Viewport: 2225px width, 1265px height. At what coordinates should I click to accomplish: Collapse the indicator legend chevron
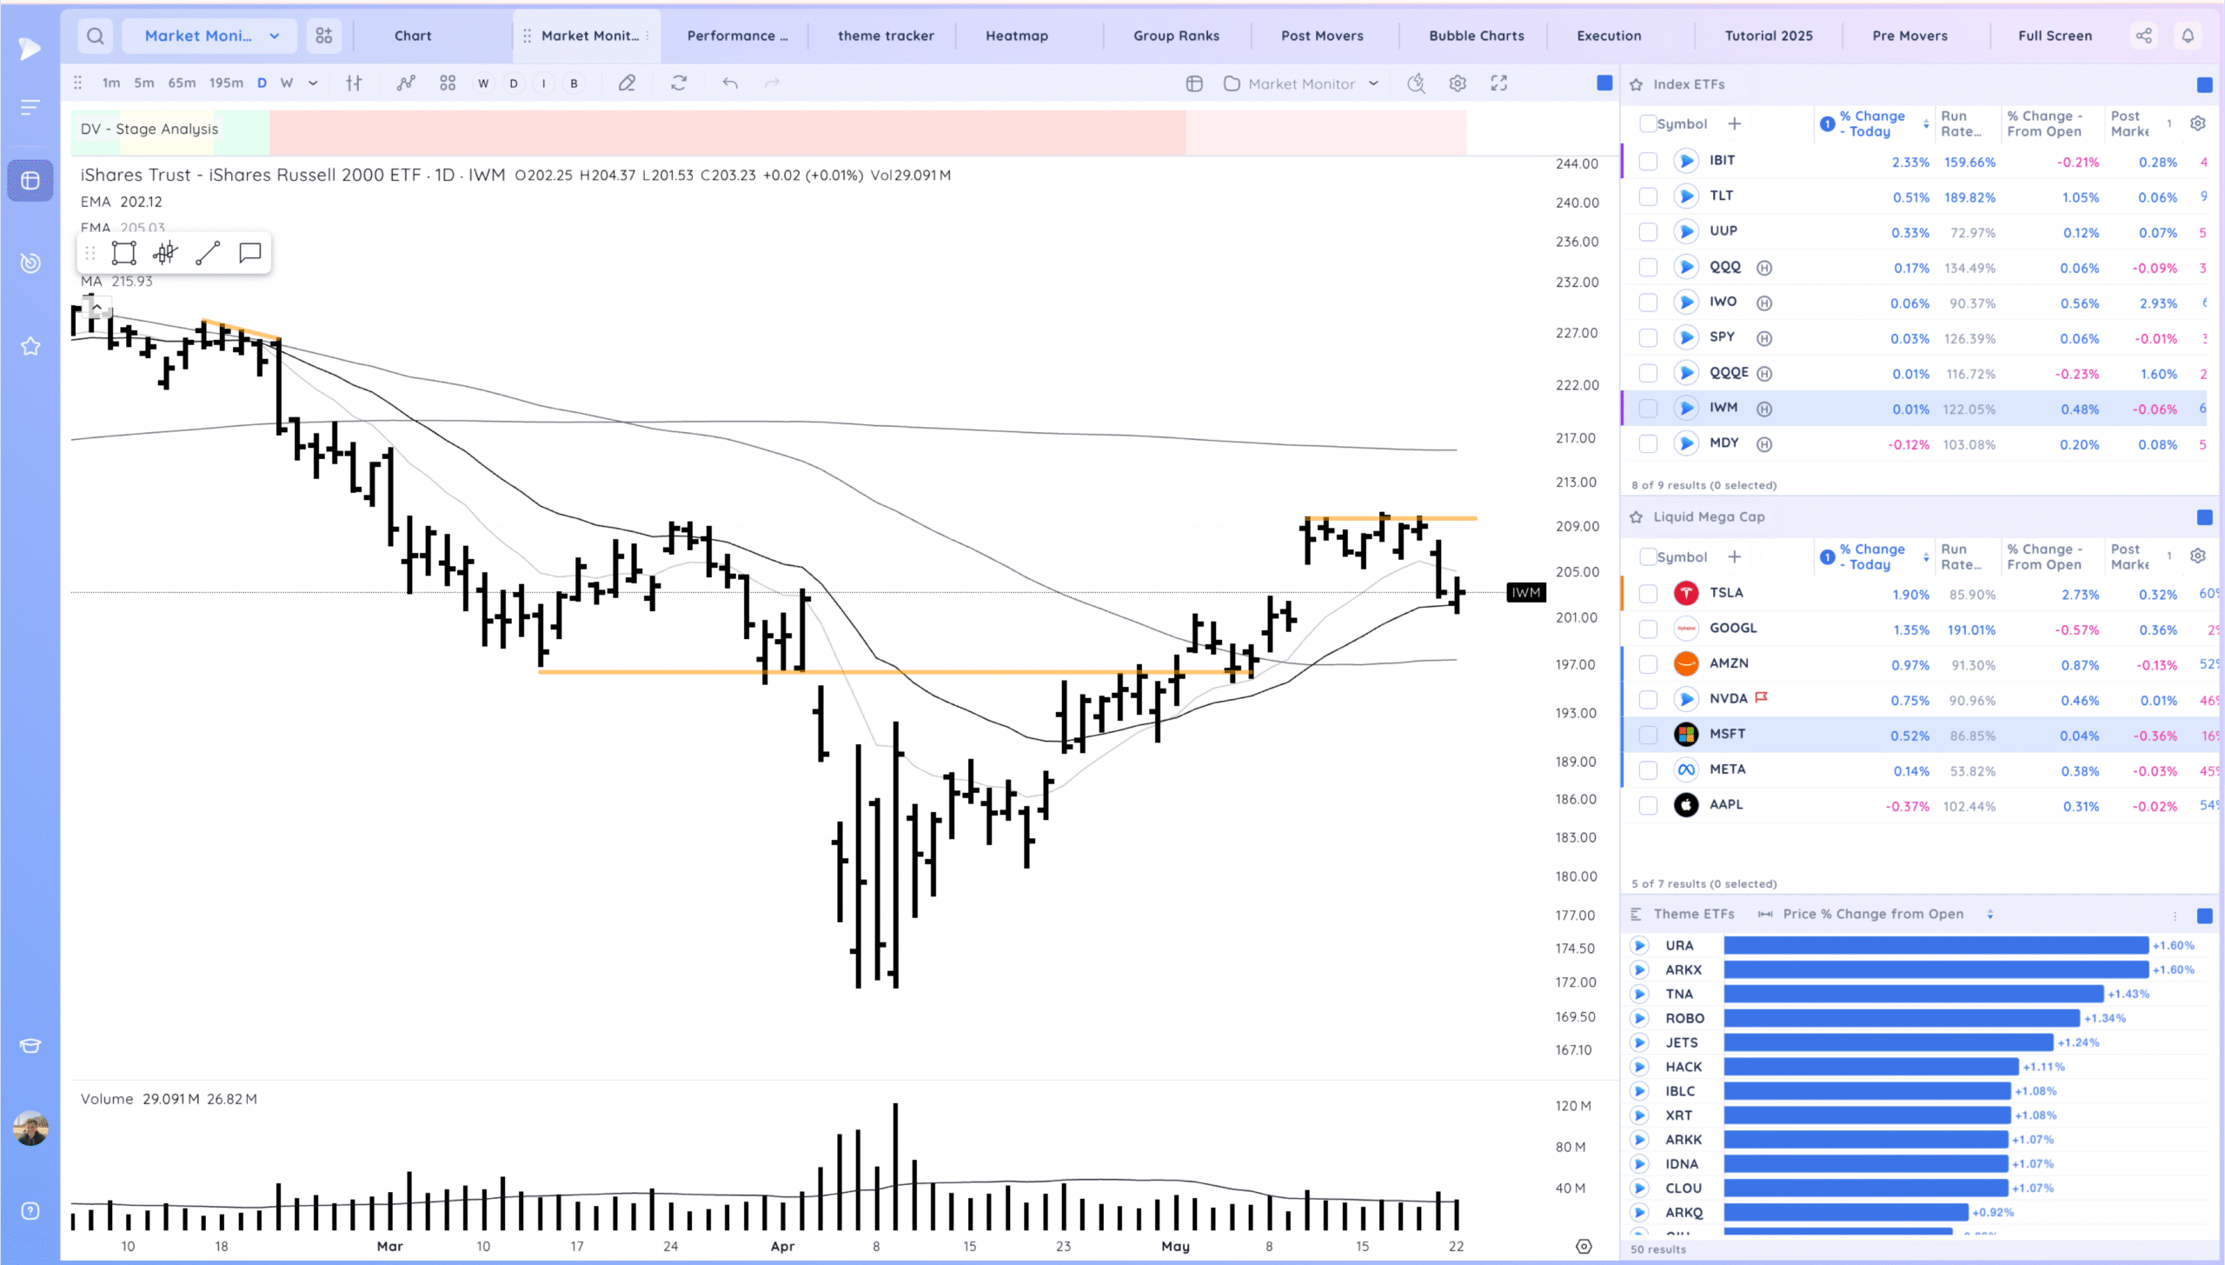click(97, 307)
